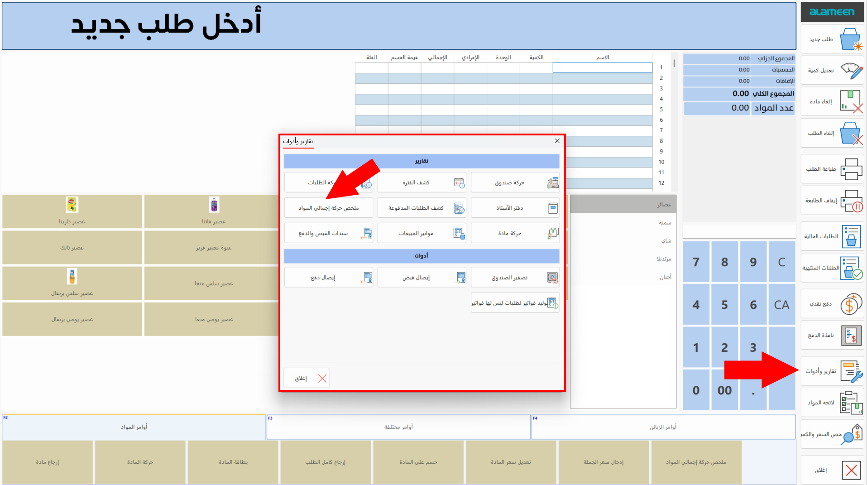Click the return item command button
This screenshot has height=485, width=867.
48,462
